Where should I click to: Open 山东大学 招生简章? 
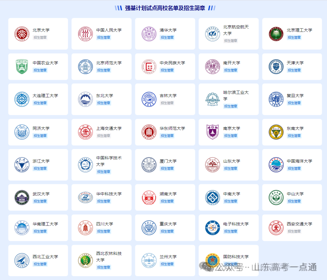[230, 168]
